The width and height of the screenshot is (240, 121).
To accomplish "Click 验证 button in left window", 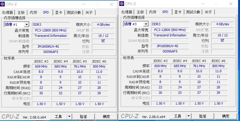I will [x=83, y=117].
